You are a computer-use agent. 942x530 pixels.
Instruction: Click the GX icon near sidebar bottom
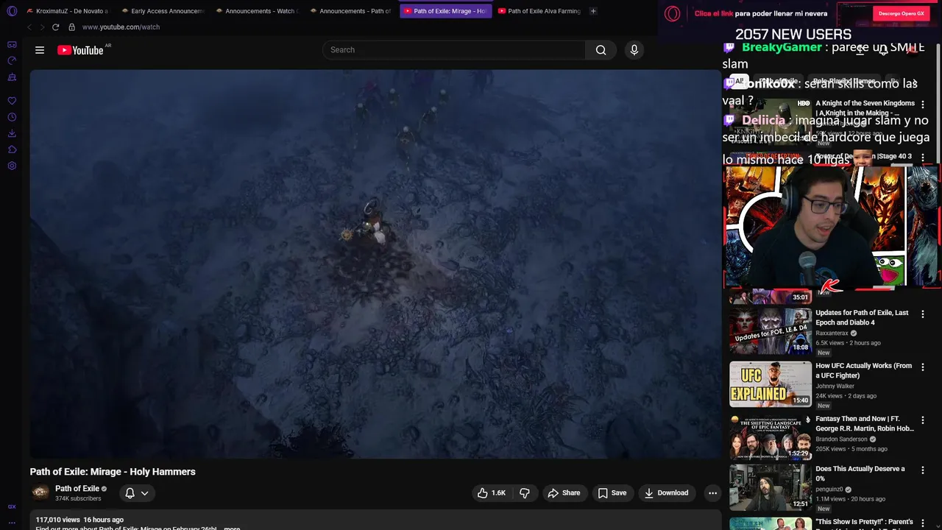(x=12, y=506)
